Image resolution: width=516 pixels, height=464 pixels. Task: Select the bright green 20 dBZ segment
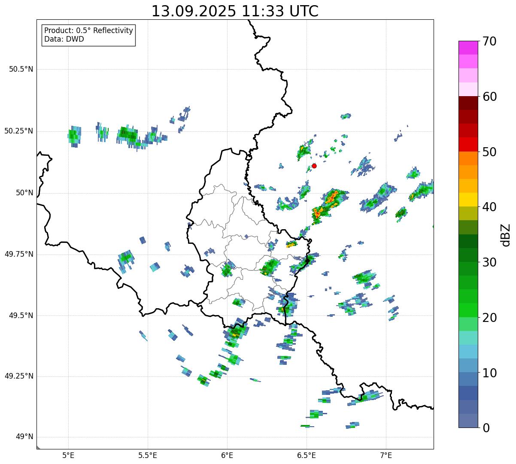pyautogui.click(x=468, y=310)
